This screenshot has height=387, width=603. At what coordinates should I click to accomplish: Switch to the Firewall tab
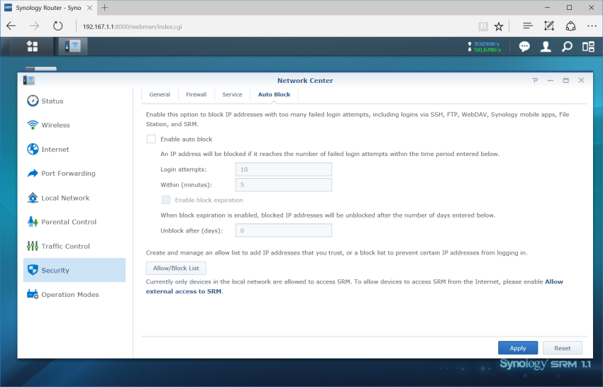(196, 94)
